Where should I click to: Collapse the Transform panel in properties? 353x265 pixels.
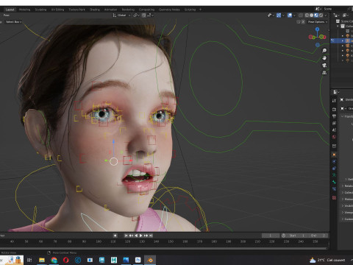point(343,116)
